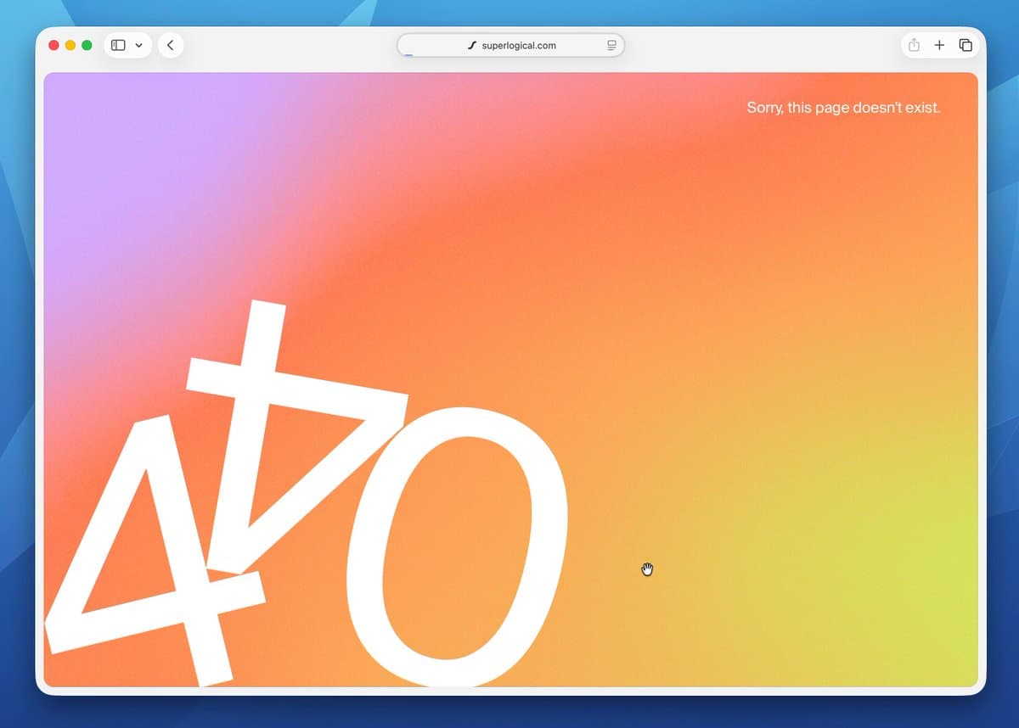The height and width of the screenshot is (728, 1019).
Task: Go back to the previous page
Action: click(x=171, y=45)
